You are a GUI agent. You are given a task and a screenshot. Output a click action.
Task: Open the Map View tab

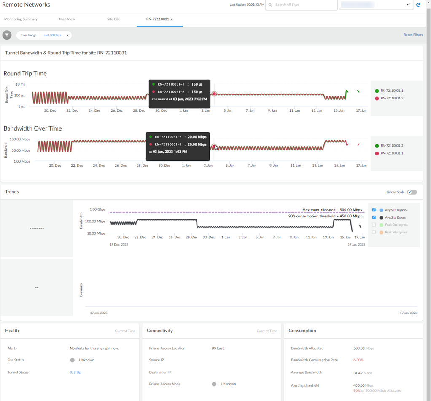(67, 19)
